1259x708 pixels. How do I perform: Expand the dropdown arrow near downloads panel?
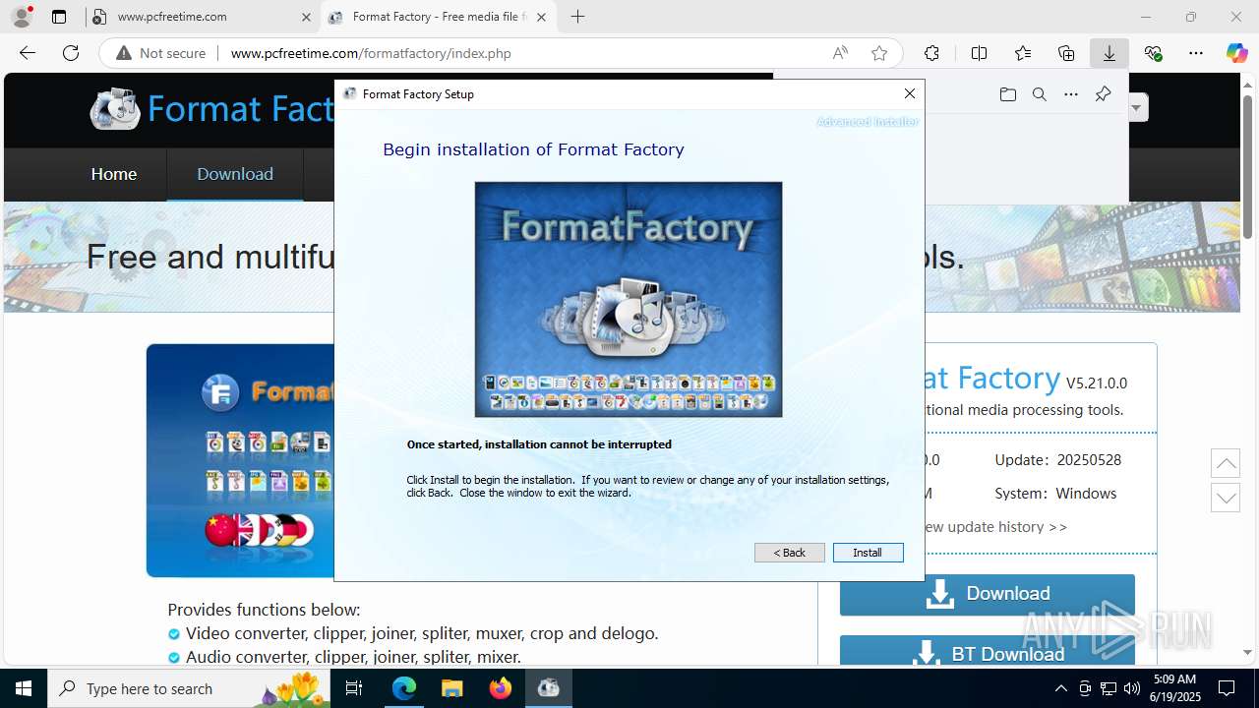point(1137,107)
